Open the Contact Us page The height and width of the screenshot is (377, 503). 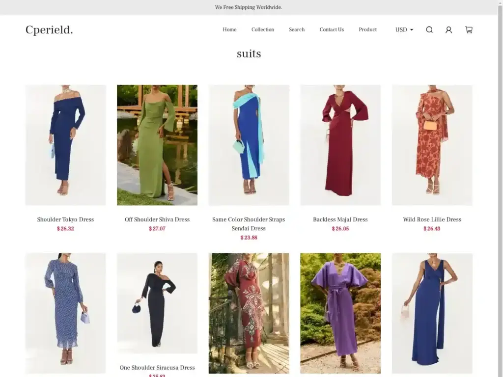point(332,29)
